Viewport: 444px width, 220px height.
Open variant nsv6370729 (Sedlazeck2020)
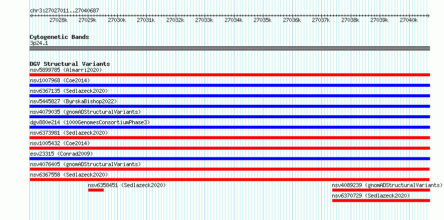pyautogui.click(x=371, y=196)
